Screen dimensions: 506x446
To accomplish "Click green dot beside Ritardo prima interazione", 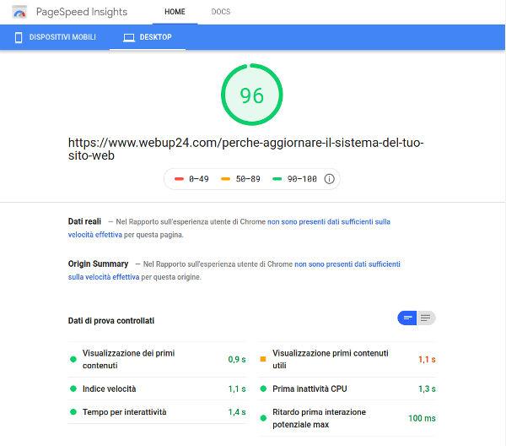I will point(263,418).
